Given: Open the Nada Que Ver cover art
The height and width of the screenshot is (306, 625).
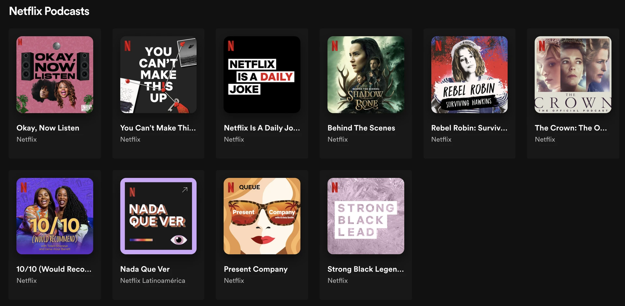Looking at the screenshot, I should [158, 216].
